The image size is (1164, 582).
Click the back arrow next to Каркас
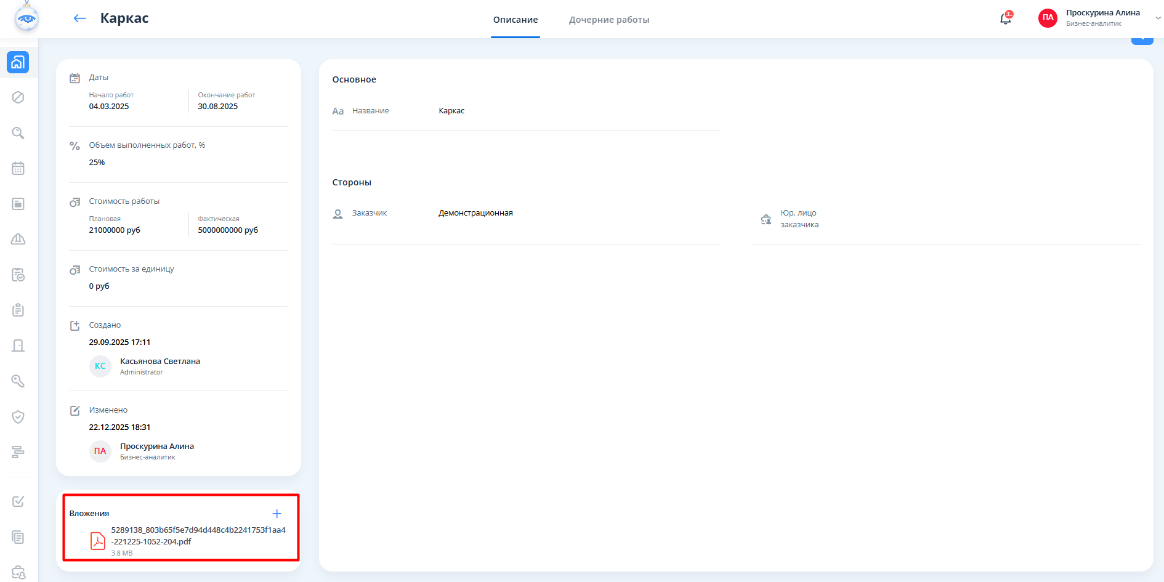(x=79, y=18)
